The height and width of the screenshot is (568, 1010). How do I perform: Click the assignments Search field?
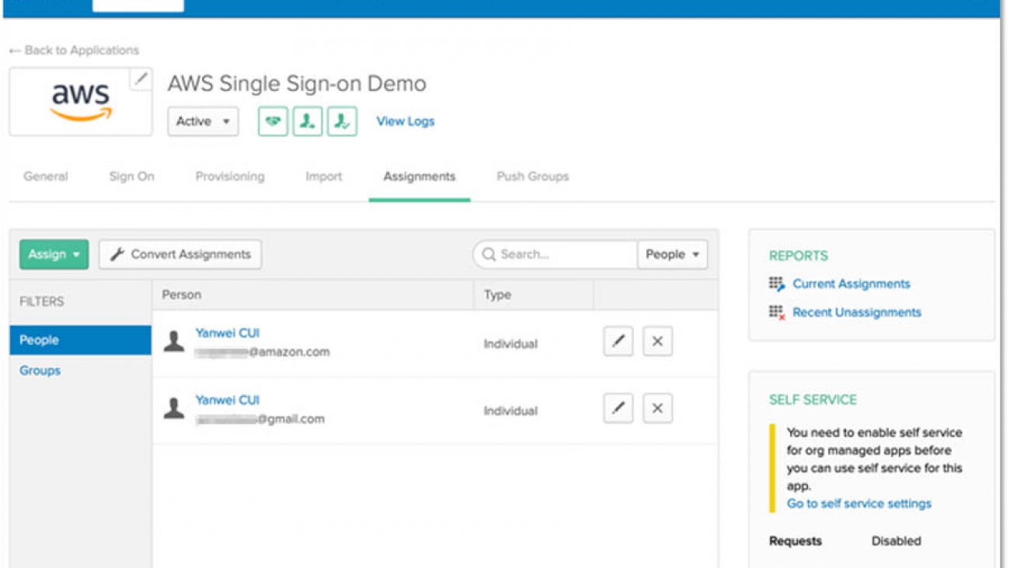(x=555, y=254)
